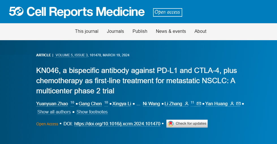Click Li Zhang's email envelope icon

199,104
